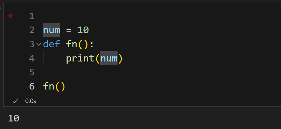Remove the red breakpoint dot on line 1
Viewport: 281px width, 129px height.
(x=10, y=16)
